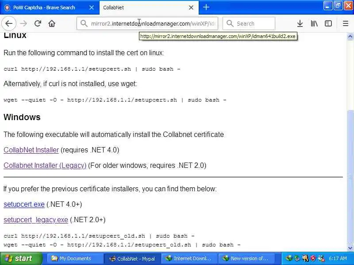Switch to My Documents taskbar window
The image size is (354, 265).
pos(75,258)
